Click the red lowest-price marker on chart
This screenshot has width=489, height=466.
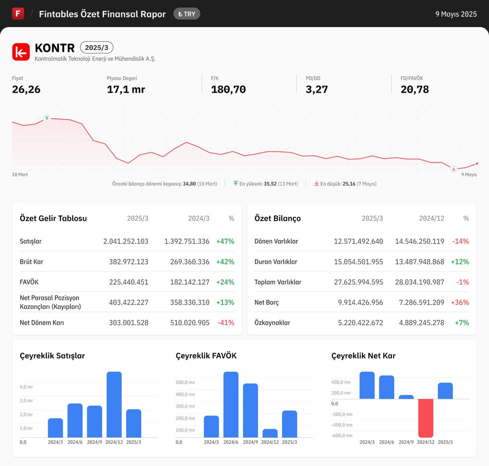click(x=453, y=169)
